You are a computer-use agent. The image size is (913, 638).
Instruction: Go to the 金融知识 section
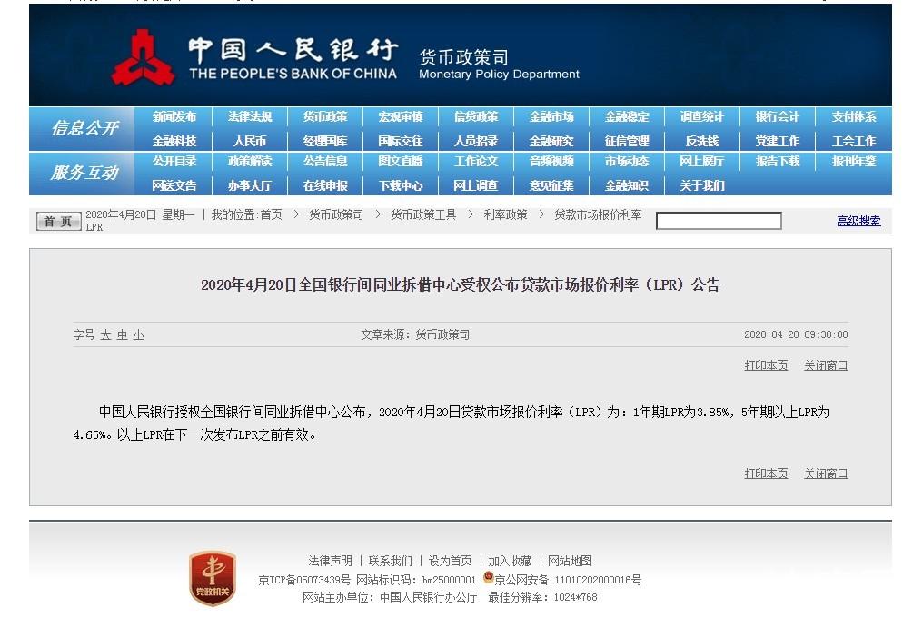point(627,185)
